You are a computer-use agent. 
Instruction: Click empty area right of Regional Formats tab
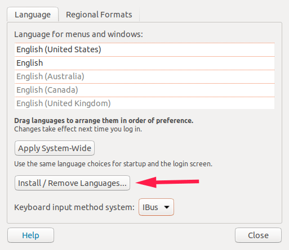210,15
